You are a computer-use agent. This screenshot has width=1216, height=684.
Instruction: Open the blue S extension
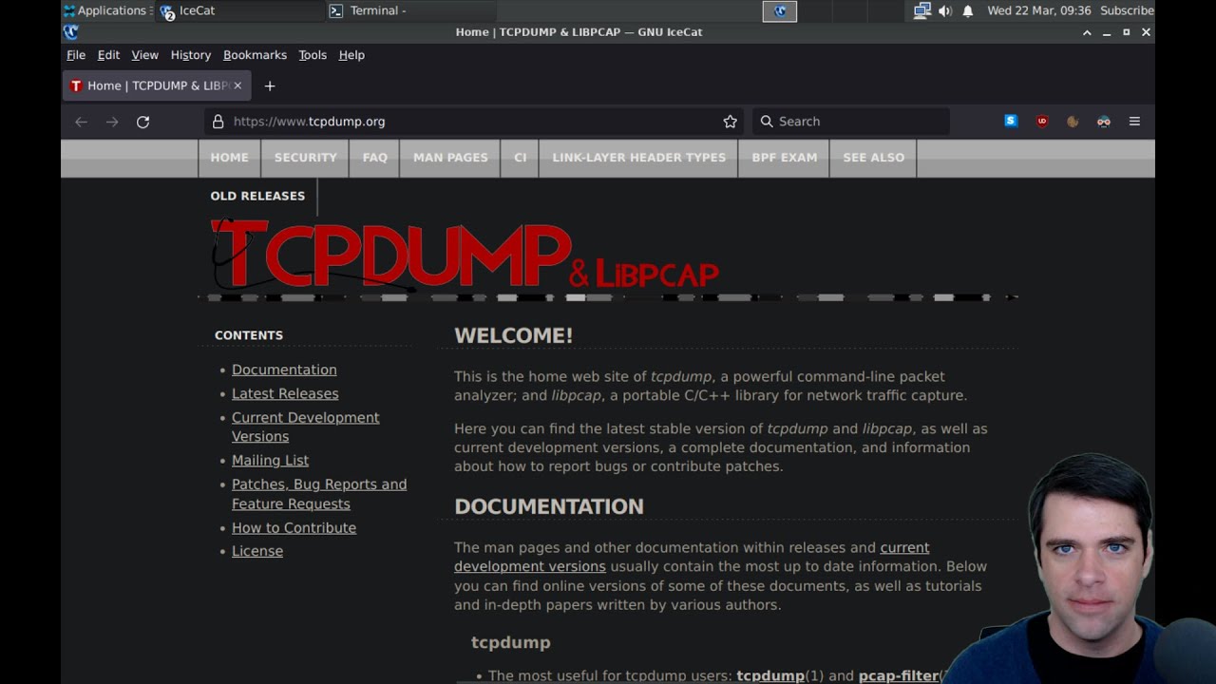[x=1011, y=122]
